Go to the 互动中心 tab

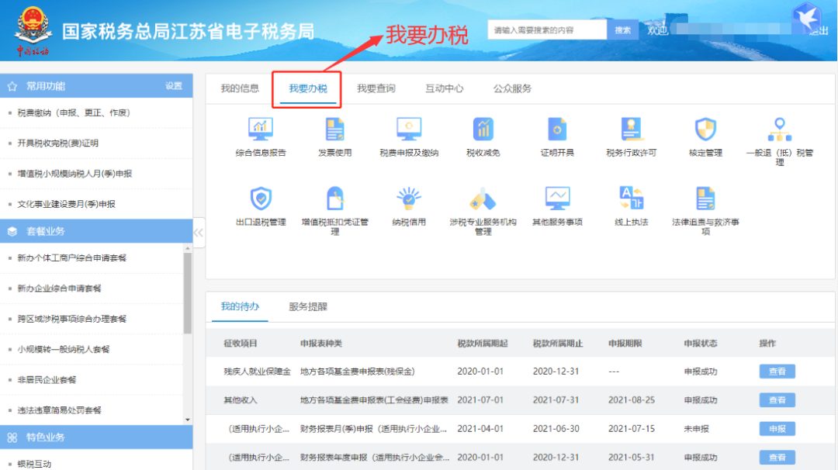point(444,88)
